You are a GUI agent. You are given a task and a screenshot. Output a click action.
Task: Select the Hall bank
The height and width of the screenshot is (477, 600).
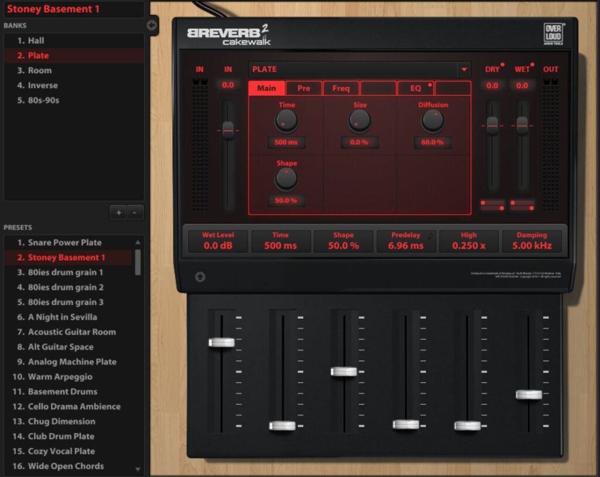click(74, 40)
